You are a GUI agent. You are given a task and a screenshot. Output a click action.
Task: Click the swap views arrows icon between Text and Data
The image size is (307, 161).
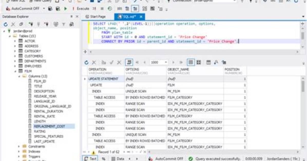tap(103, 159)
